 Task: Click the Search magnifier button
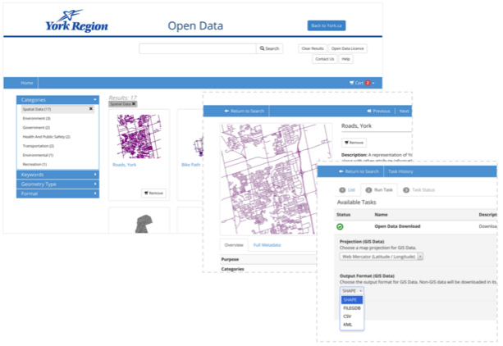click(269, 48)
